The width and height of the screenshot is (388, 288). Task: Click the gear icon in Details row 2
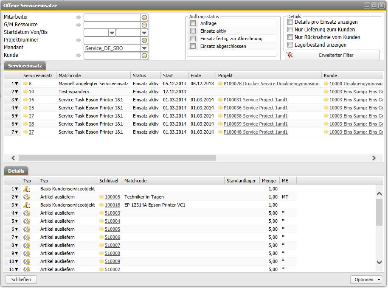click(x=27, y=197)
